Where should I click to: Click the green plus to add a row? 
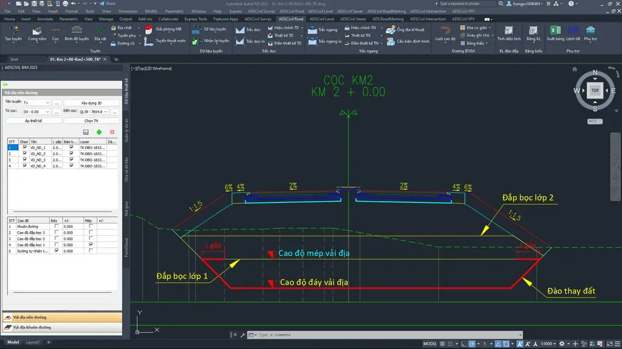100,131
